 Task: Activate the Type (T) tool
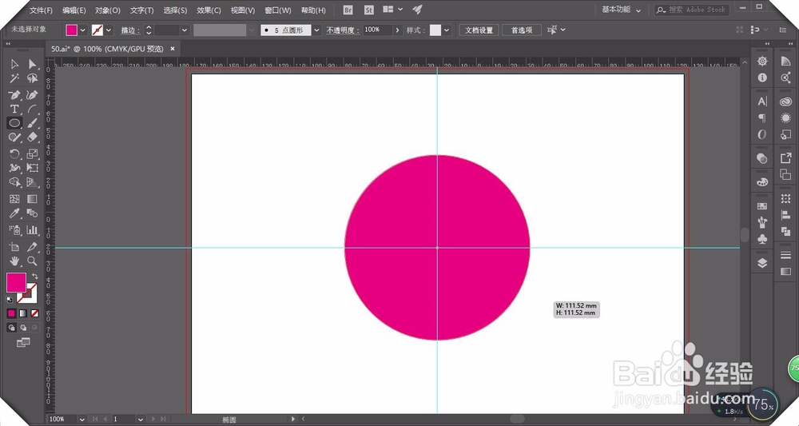pyautogui.click(x=14, y=109)
